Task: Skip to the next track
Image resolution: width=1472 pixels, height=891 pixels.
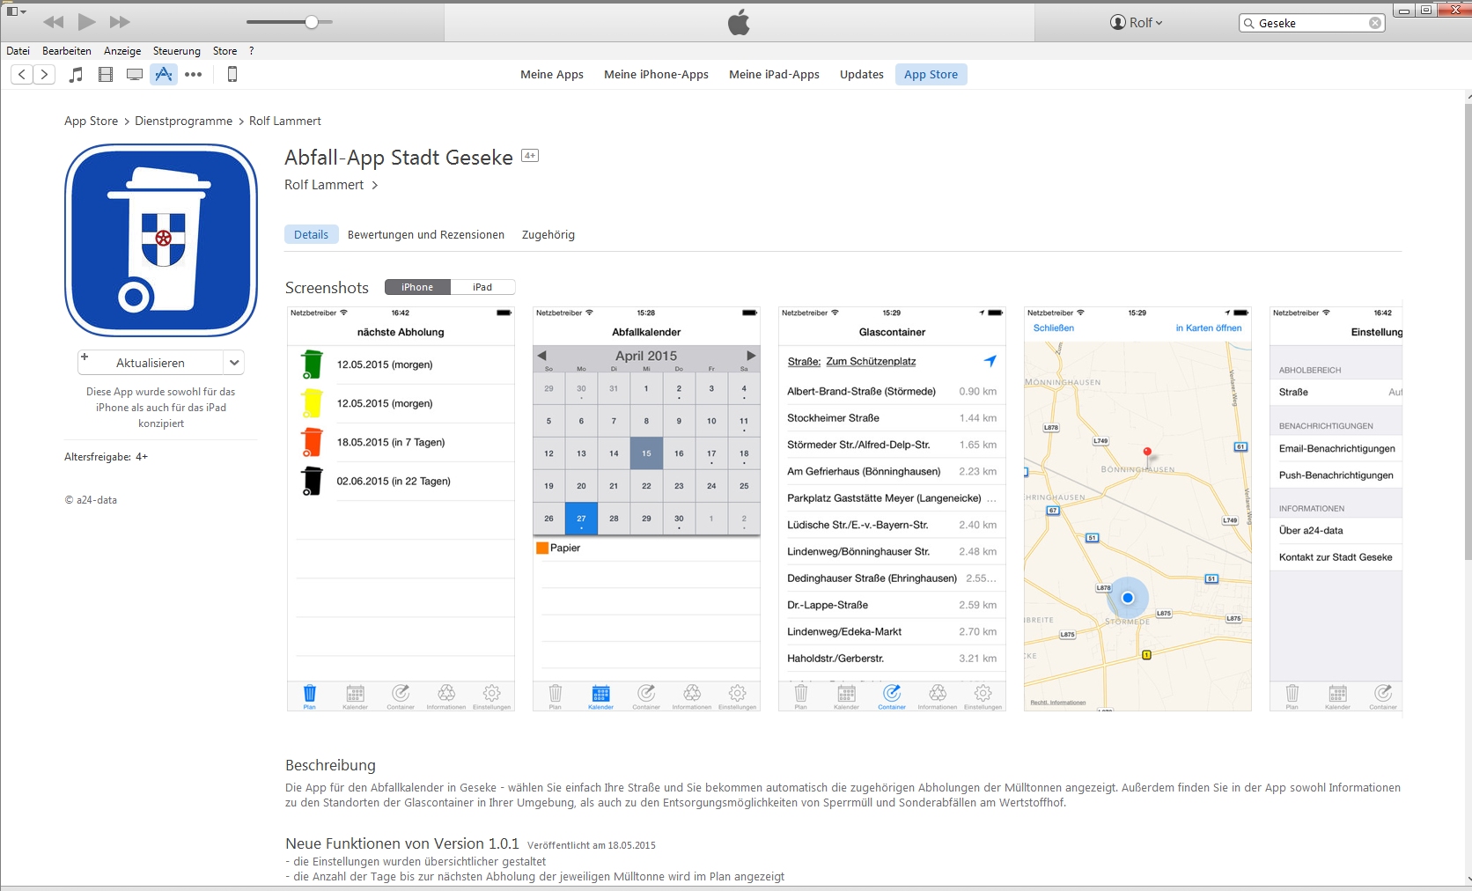Action: [120, 22]
